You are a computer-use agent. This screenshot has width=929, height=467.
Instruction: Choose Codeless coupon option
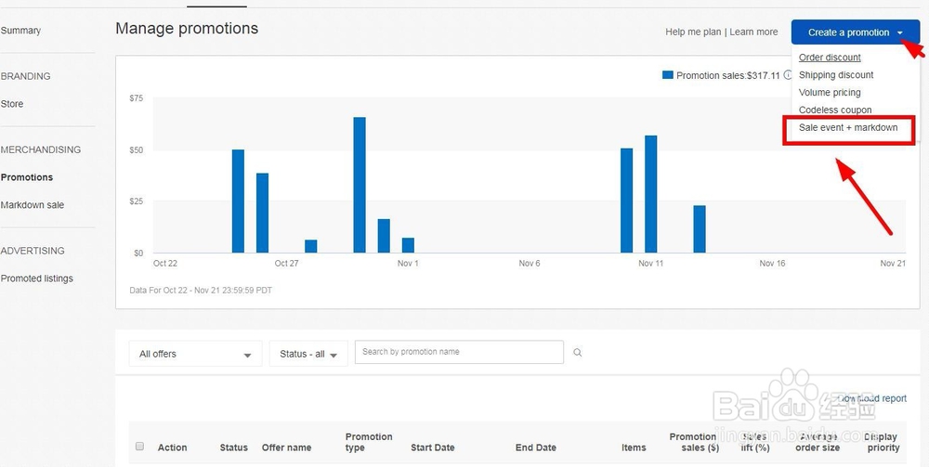tap(835, 110)
